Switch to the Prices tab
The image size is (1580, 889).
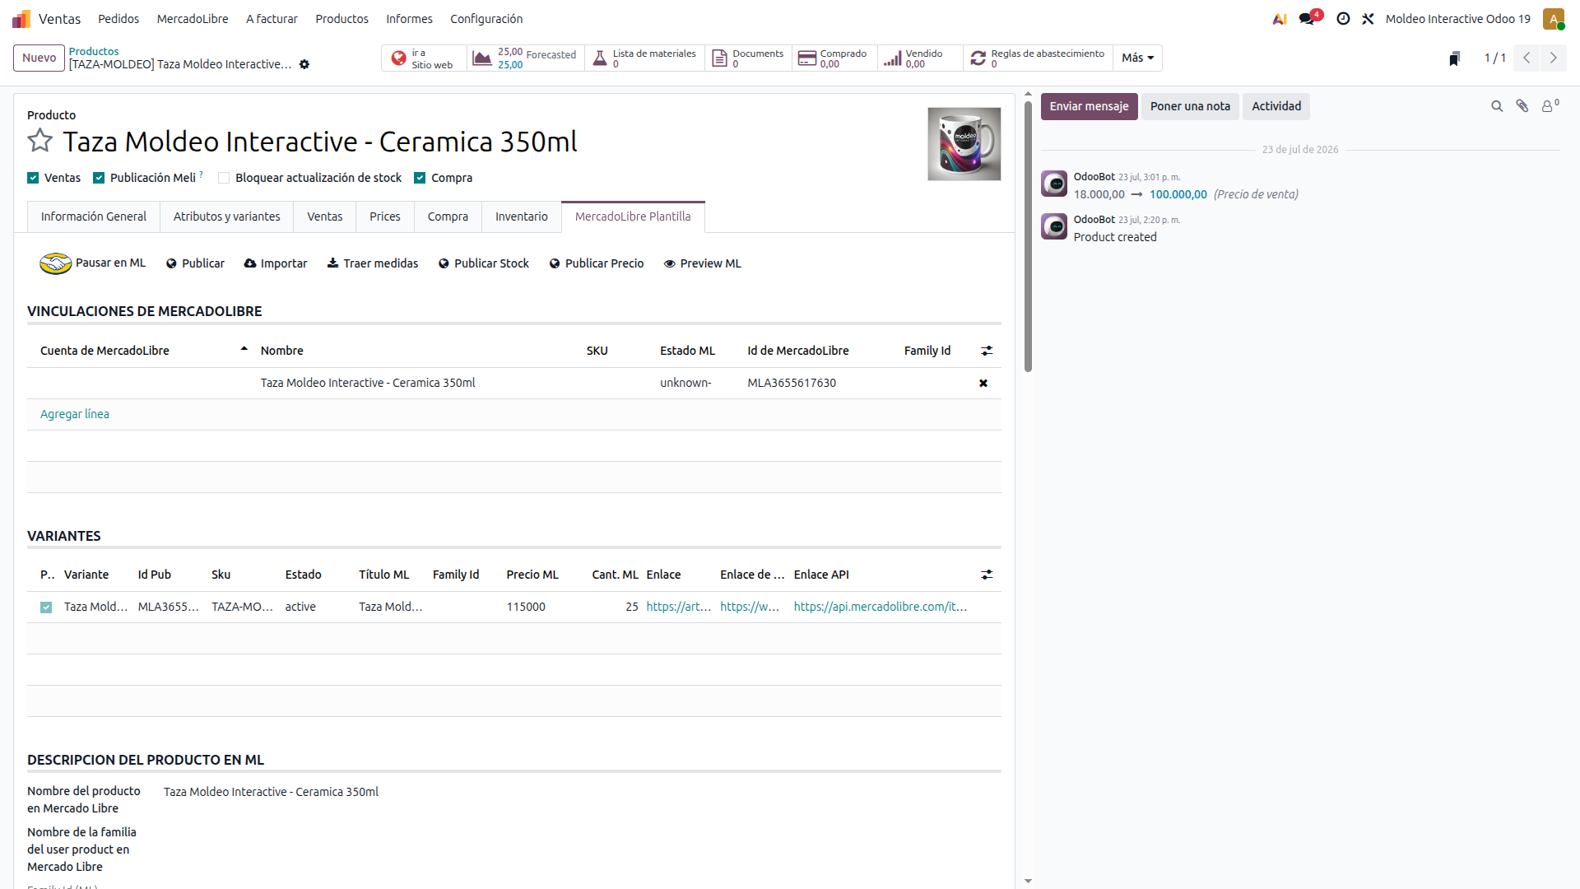coord(385,216)
